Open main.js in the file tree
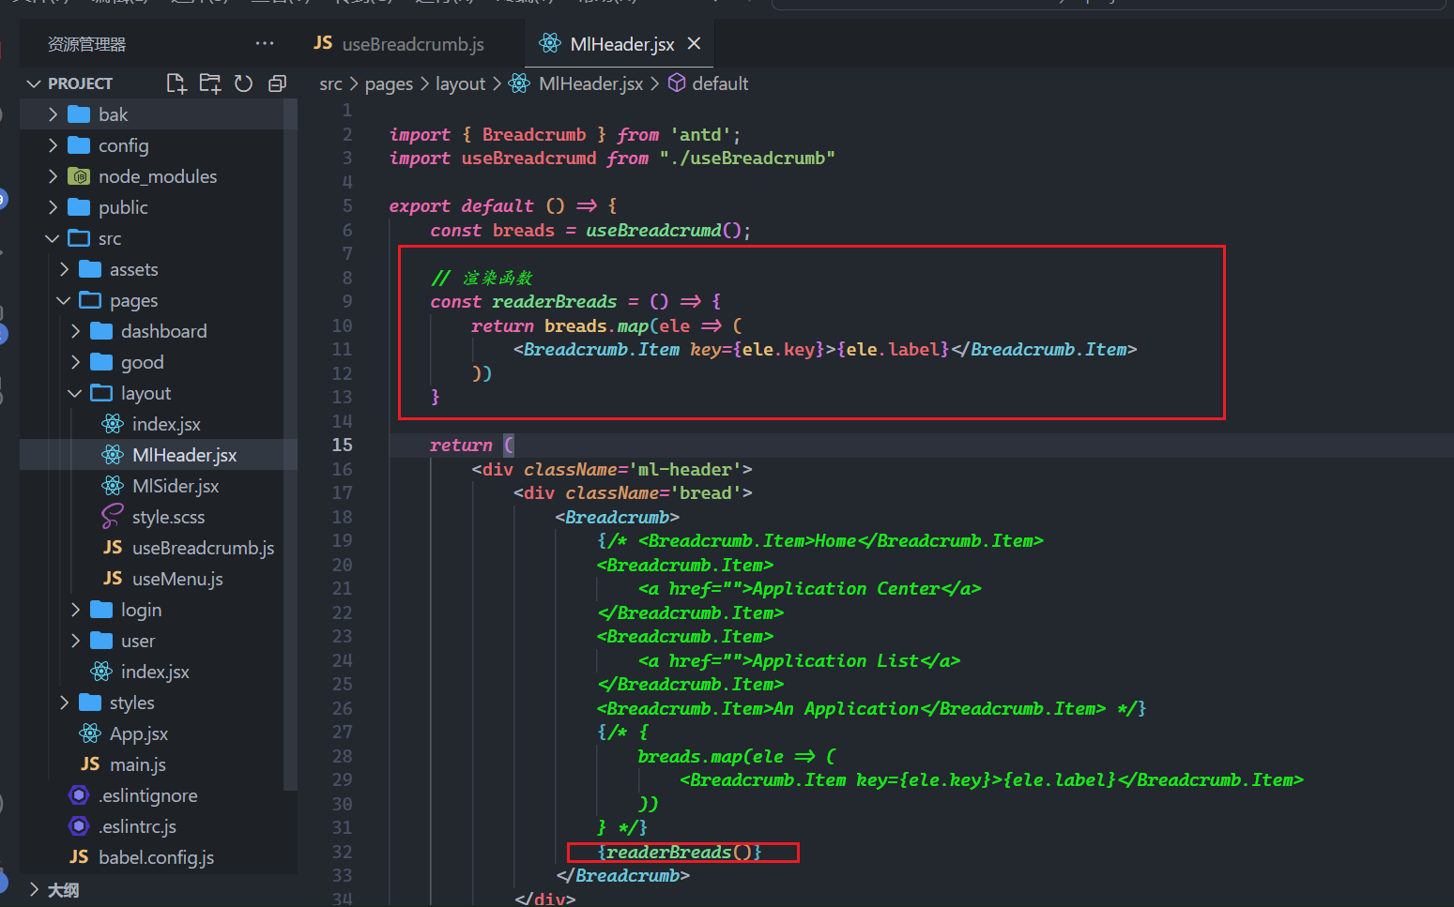This screenshot has width=1454, height=907. coord(137,764)
